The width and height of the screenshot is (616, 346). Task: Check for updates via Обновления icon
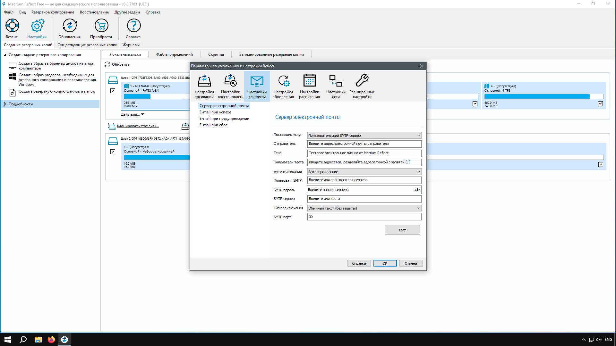click(70, 29)
